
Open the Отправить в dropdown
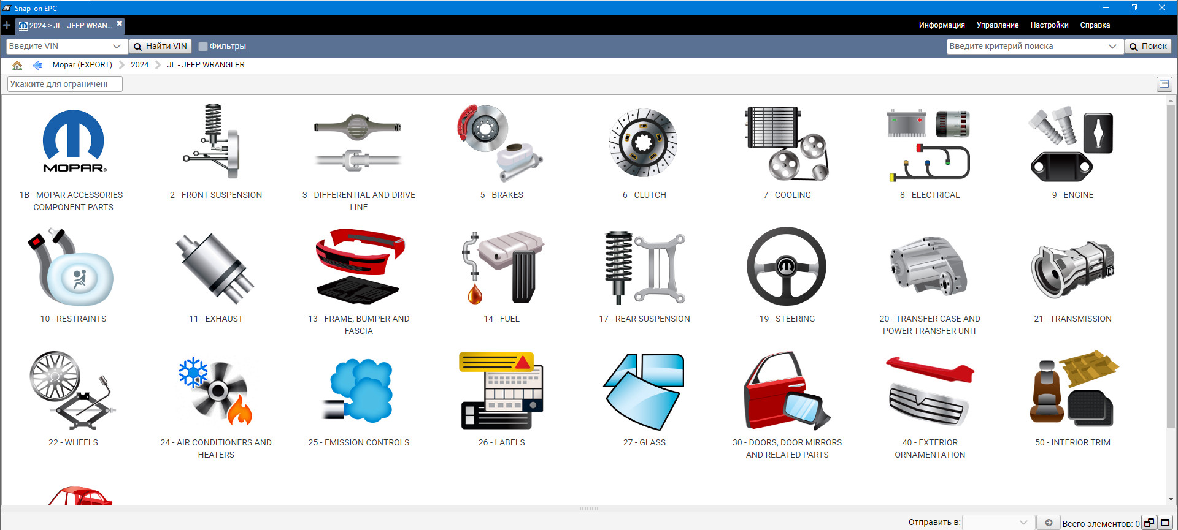click(1023, 523)
